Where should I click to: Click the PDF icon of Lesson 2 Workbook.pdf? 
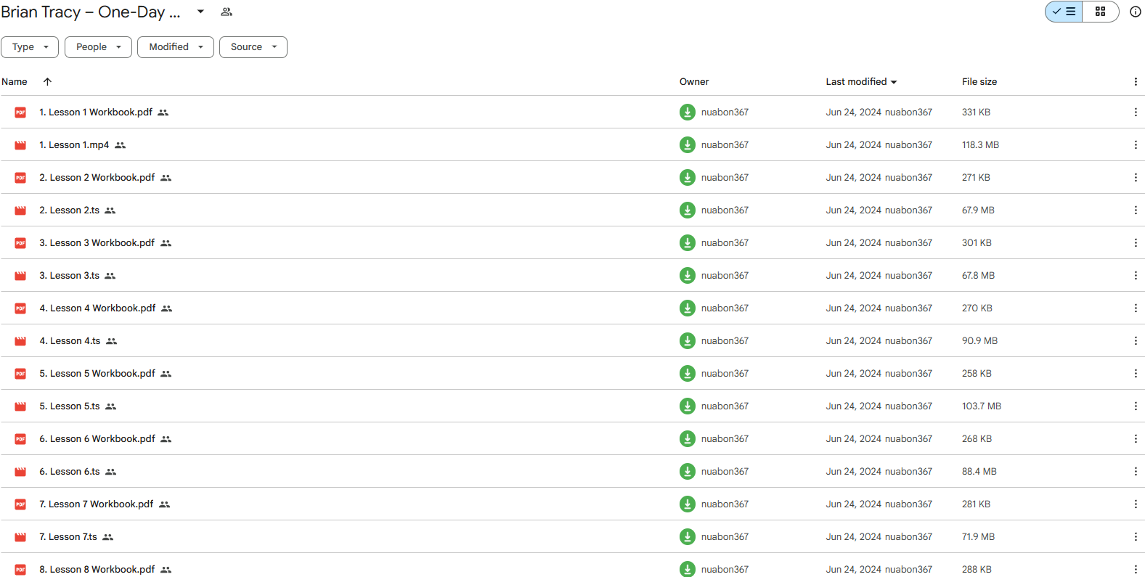[20, 178]
